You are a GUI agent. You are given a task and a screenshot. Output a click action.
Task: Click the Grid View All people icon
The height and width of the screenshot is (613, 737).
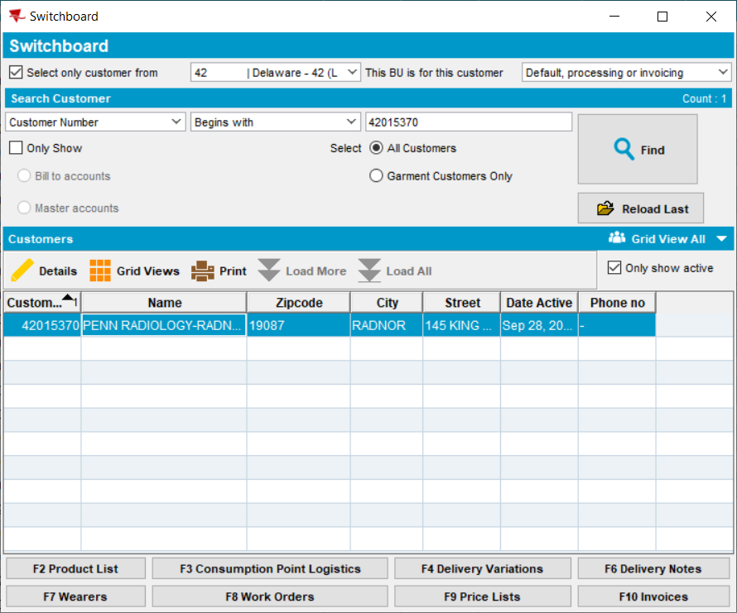pyautogui.click(x=617, y=238)
